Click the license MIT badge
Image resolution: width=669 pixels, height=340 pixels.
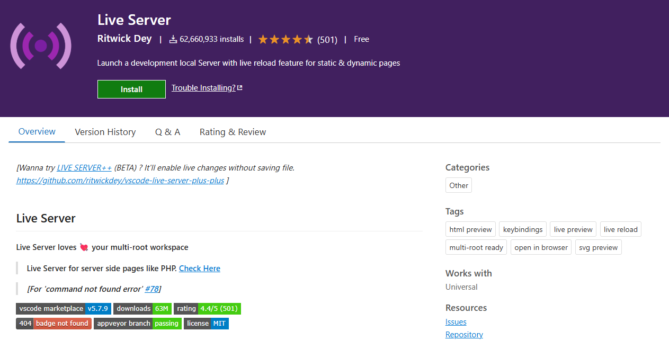click(x=206, y=324)
